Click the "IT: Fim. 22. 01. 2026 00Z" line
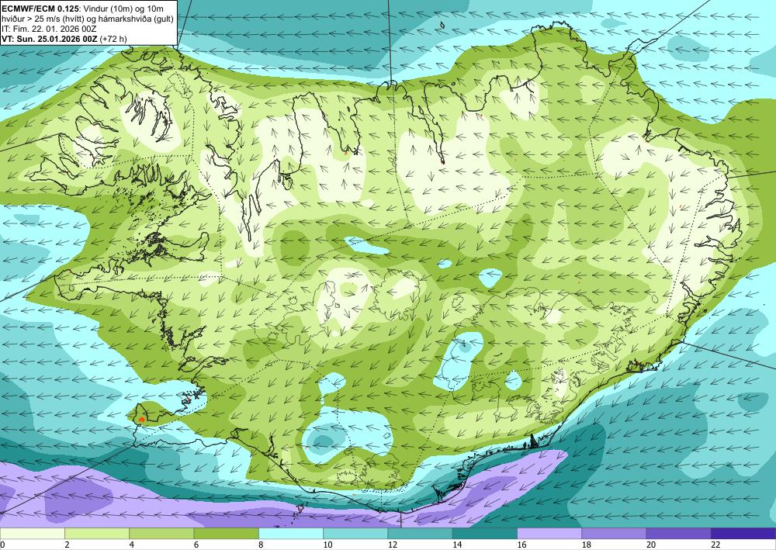Viewport: 776px width, 550px height. [48, 29]
